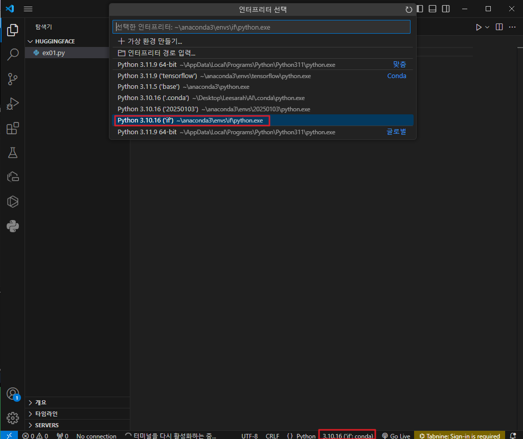Open the Remote Explorer icon in activity bar
The image size is (523, 439).
13,177
